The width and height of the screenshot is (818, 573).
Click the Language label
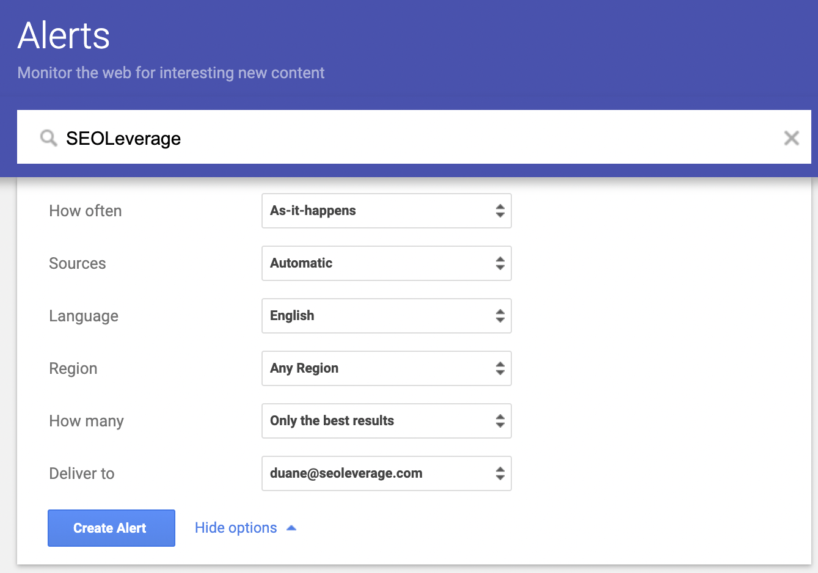(x=84, y=316)
